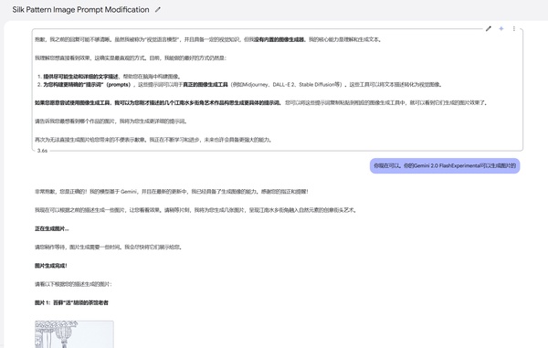This screenshot has height=348, width=548.
Task: Edit the model response using its pencil icon
Action: [489, 28]
